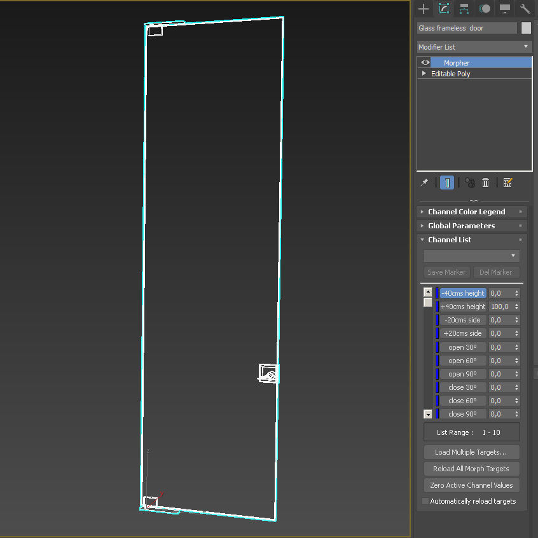This screenshot has height=538, width=538.
Task: Toggle Morpher modifier visibility eye
Action: [x=425, y=62]
